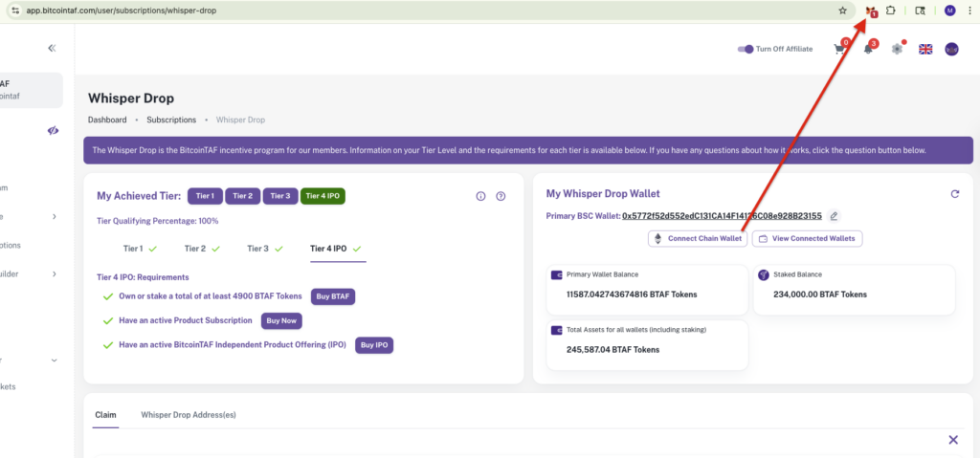
Task: Click the Tier Qualifying Percentage: 100% text
Action: coord(158,221)
